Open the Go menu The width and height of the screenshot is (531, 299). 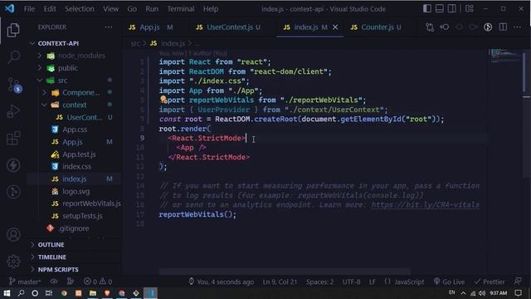pos(132,9)
